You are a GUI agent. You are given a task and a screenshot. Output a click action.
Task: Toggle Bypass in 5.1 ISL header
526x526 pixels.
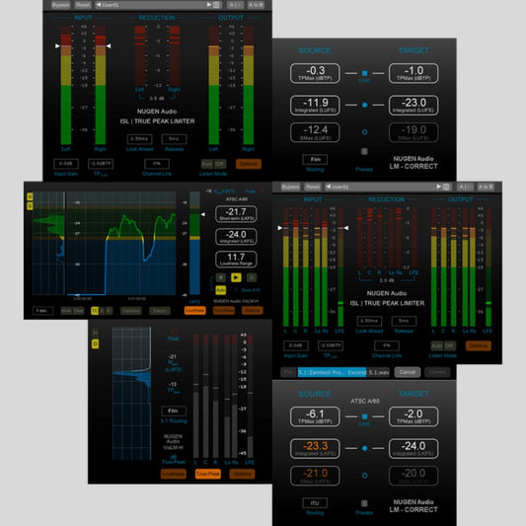click(x=290, y=187)
